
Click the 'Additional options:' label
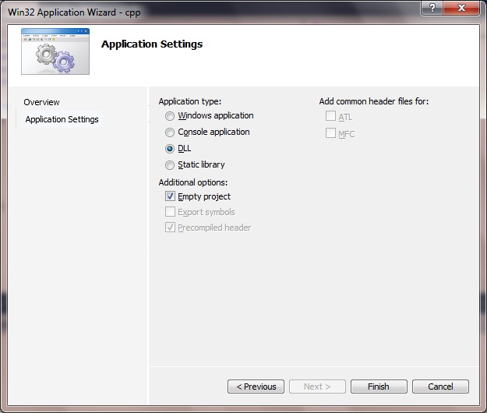click(193, 182)
